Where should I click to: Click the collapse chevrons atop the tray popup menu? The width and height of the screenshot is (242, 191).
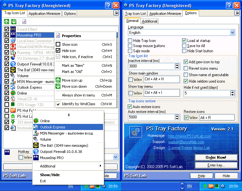tap(69, 115)
